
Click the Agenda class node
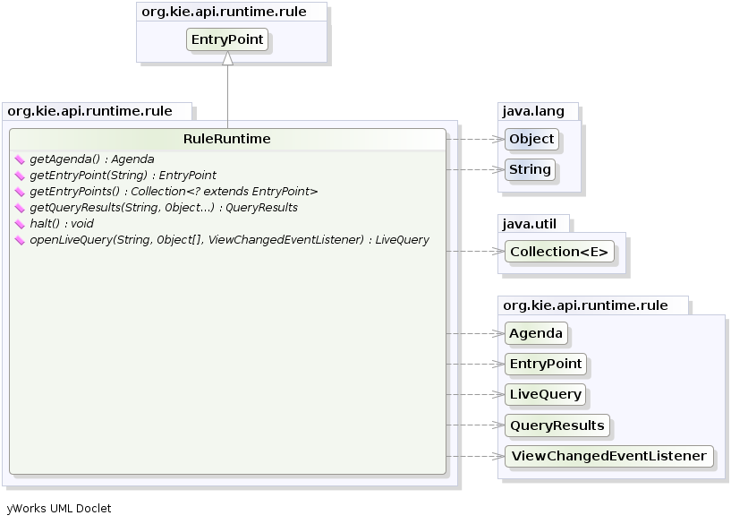point(536,333)
